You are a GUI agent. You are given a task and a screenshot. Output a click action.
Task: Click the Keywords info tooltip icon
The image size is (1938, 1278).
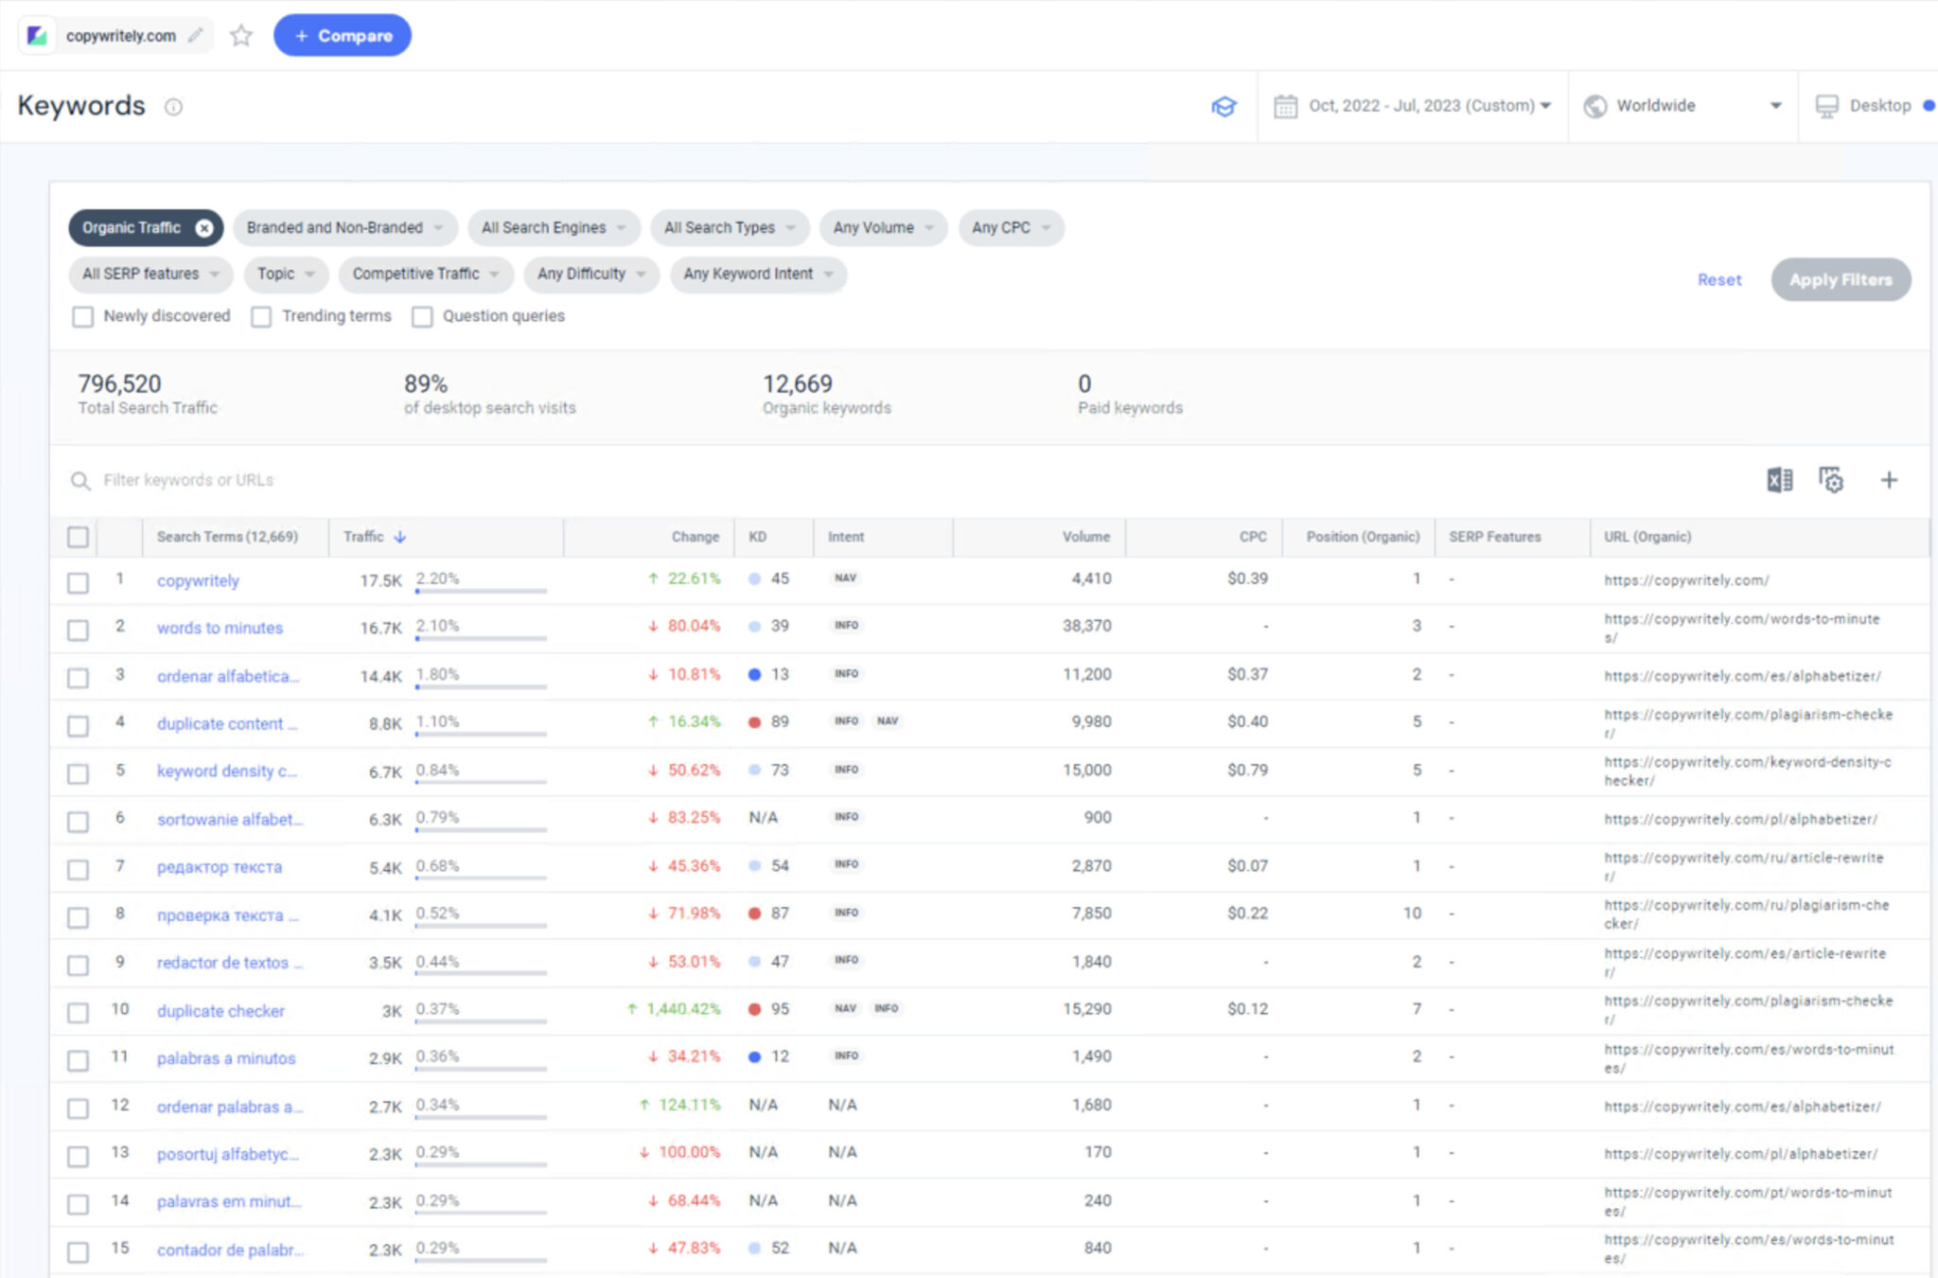pos(173,107)
